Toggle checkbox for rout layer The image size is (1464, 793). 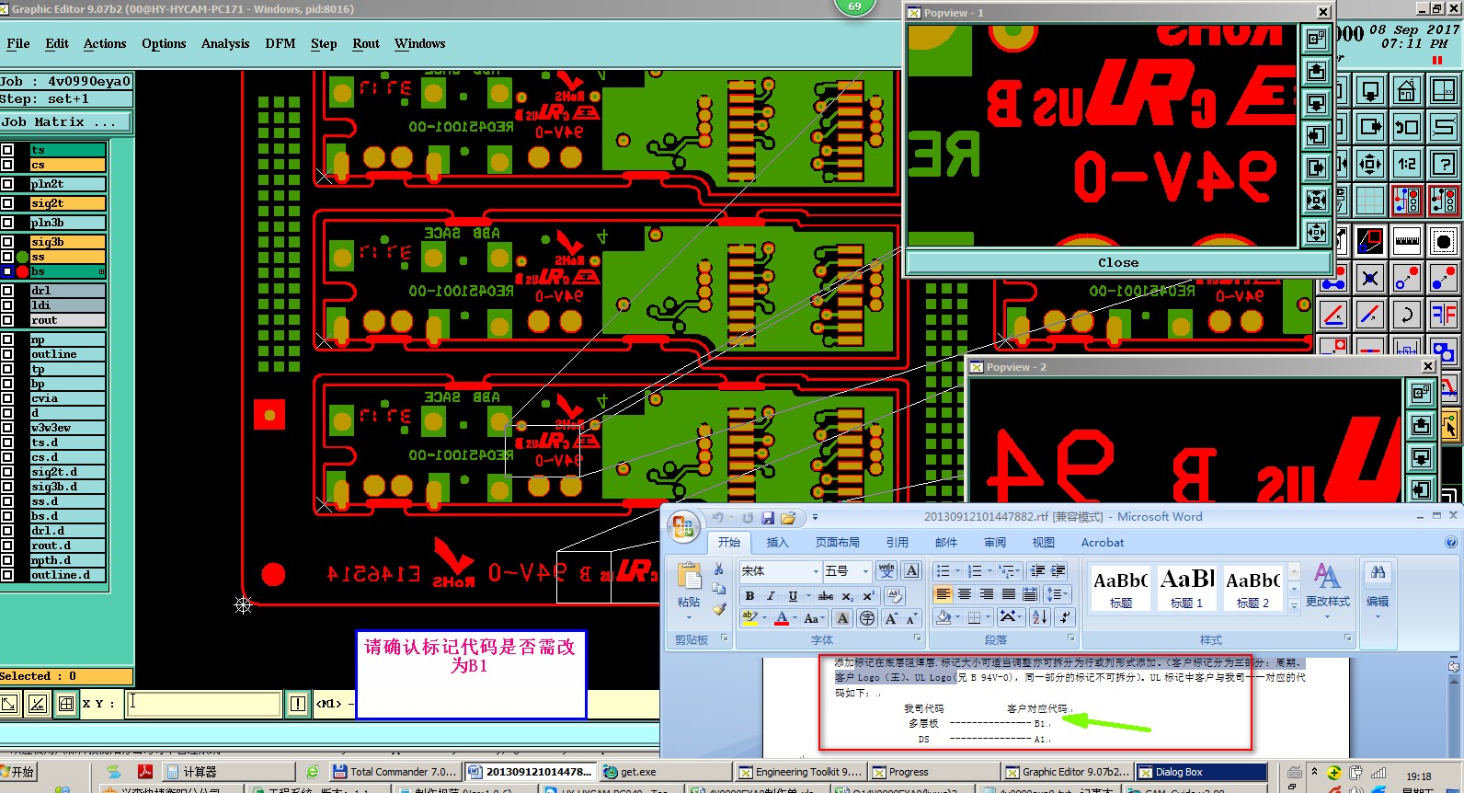click(x=7, y=320)
